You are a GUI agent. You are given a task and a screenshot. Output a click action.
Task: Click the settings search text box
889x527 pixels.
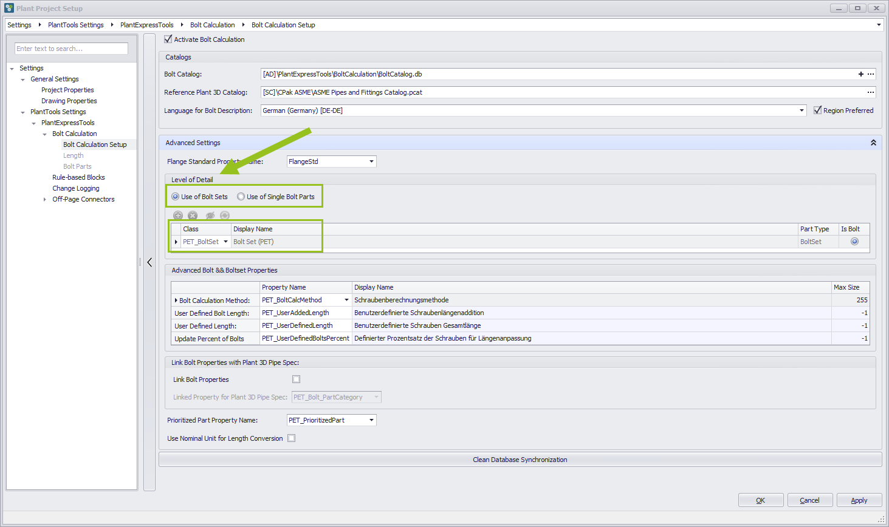click(x=71, y=49)
